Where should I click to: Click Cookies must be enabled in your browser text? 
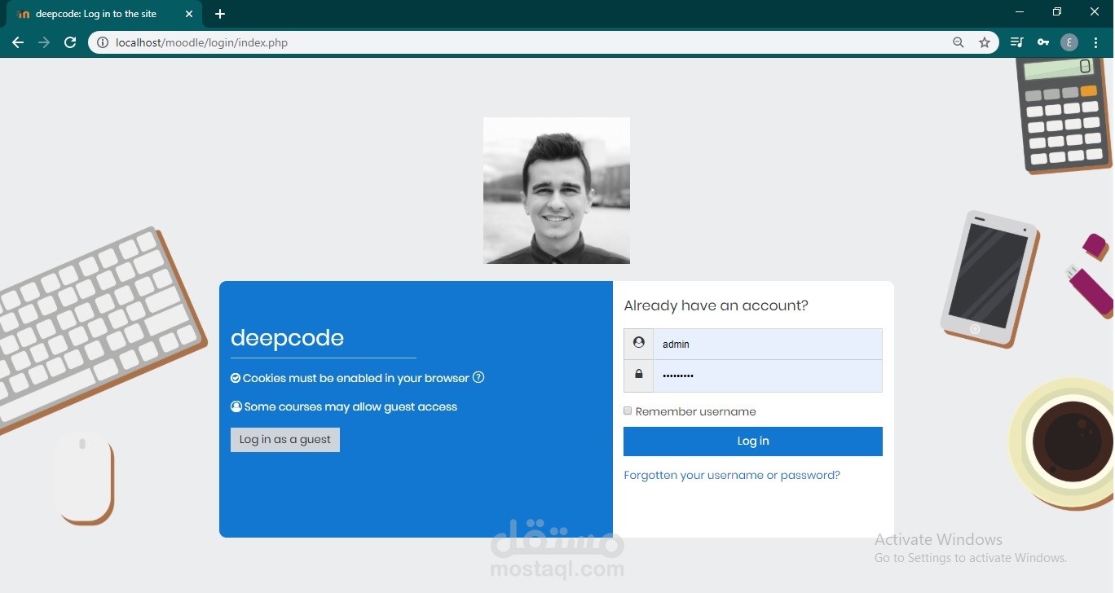(x=356, y=378)
